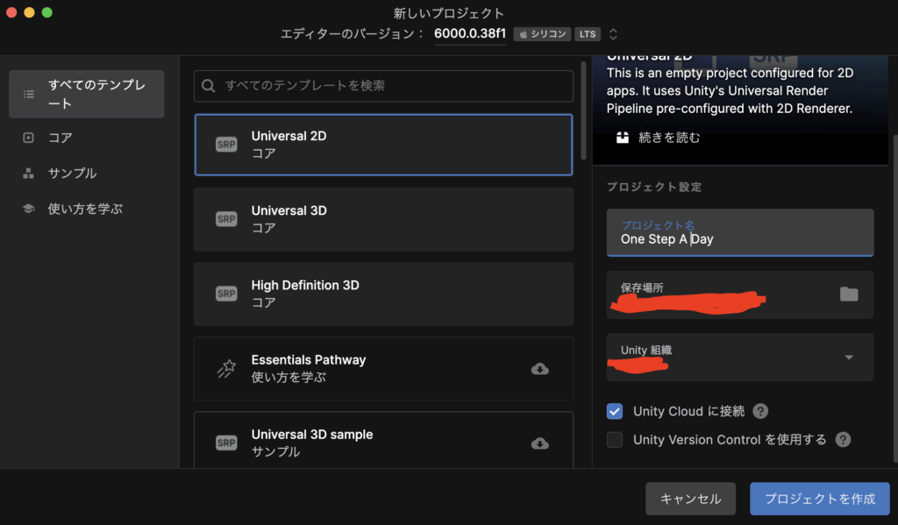Click the コア category icon

(x=28, y=138)
